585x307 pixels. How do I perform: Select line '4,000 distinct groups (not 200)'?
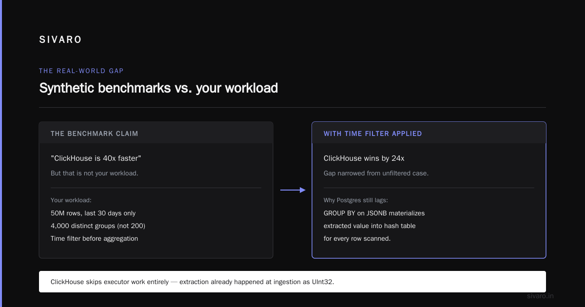pyautogui.click(x=98, y=226)
